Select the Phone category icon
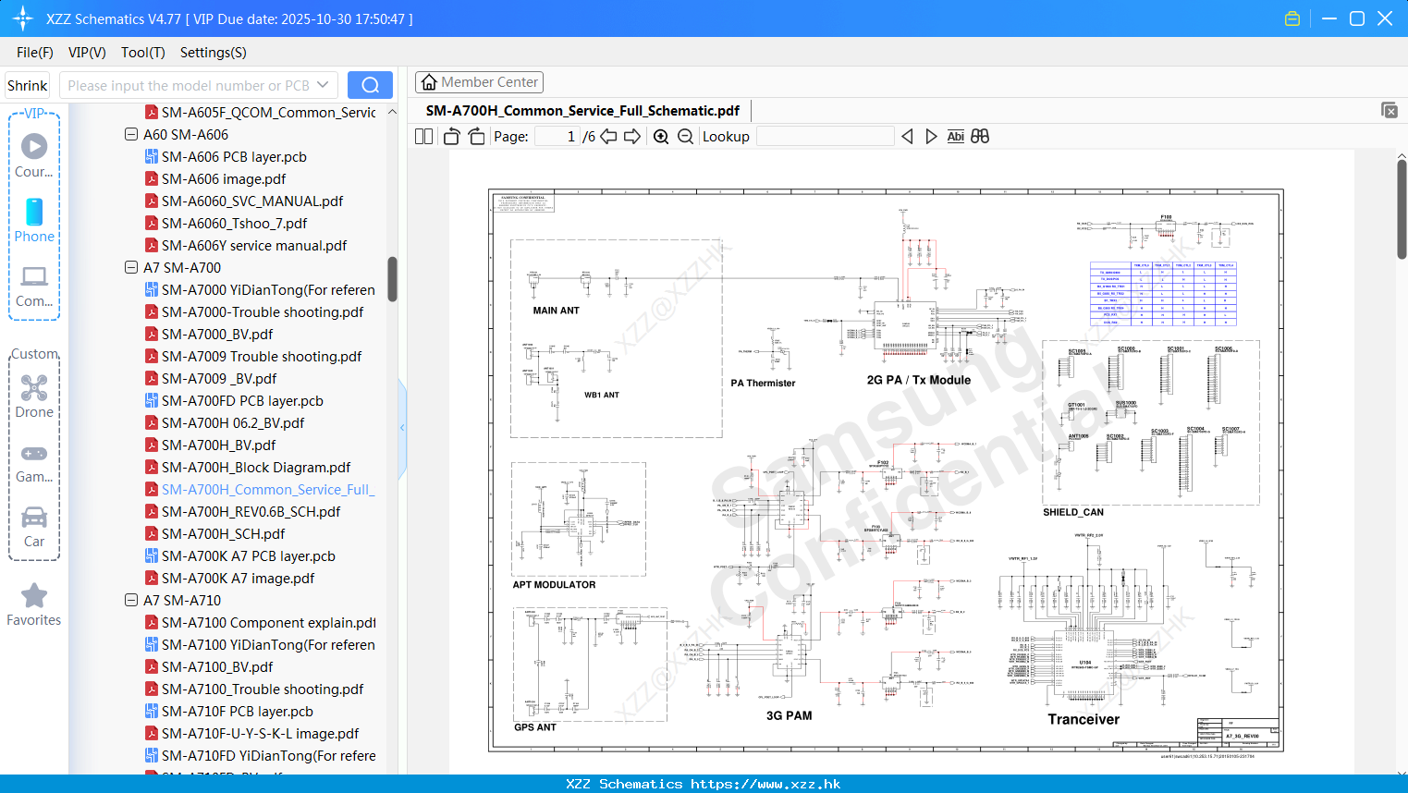1408x793 pixels. 34,220
